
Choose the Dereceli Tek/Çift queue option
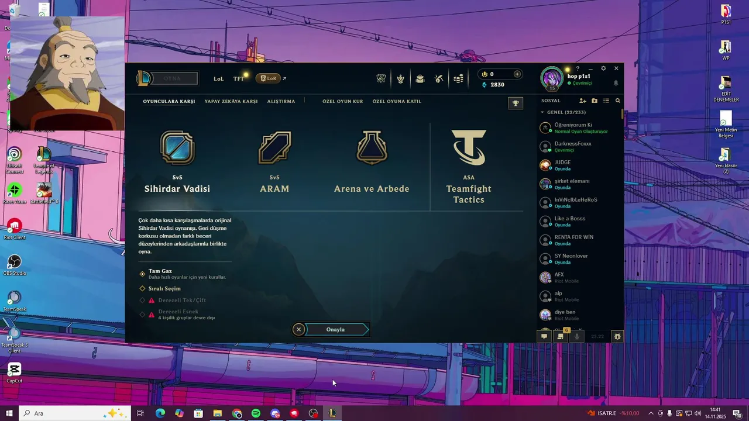(x=173, y=300)
